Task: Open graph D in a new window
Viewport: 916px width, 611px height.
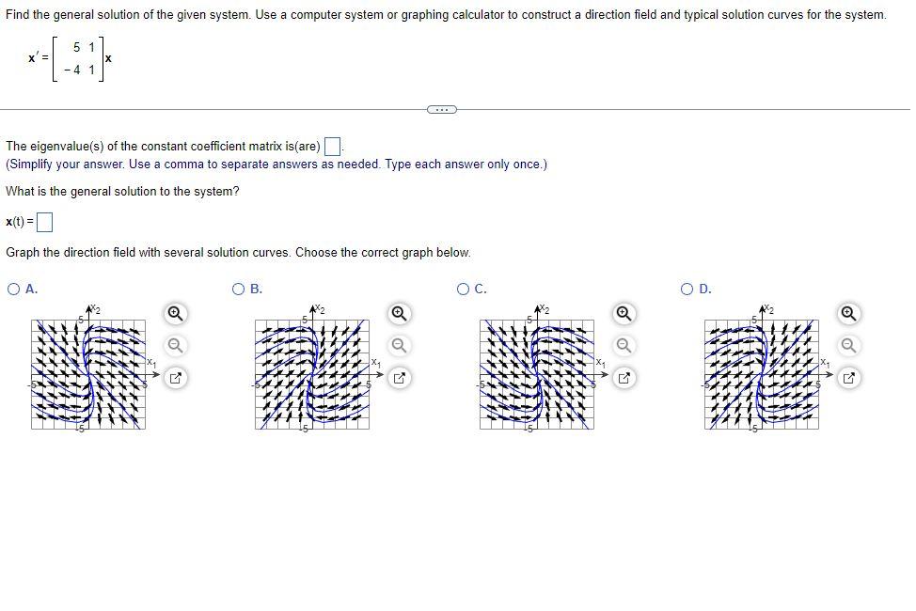Action: point(847,376)
